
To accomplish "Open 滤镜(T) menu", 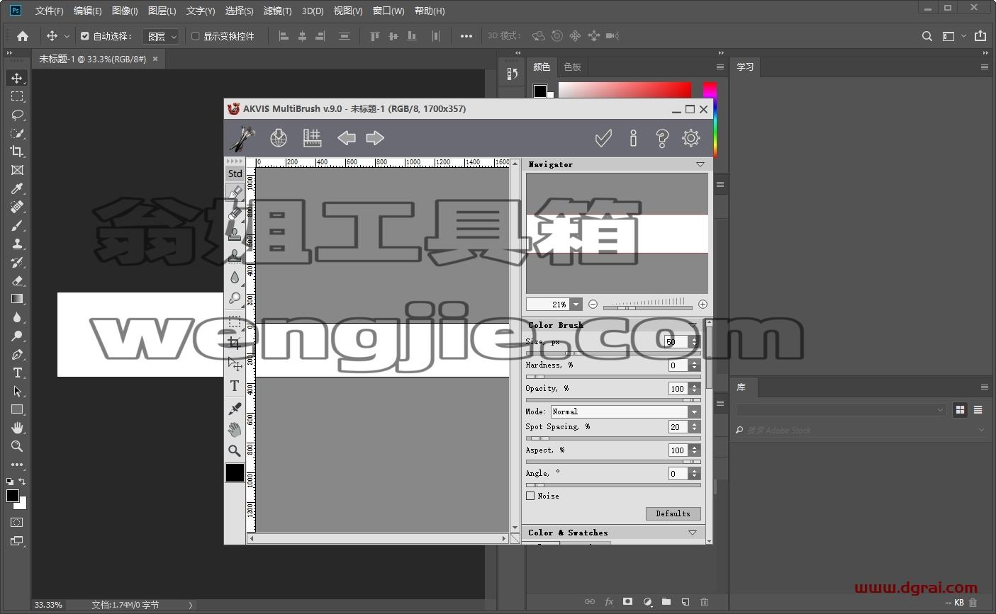I will 277,11.
